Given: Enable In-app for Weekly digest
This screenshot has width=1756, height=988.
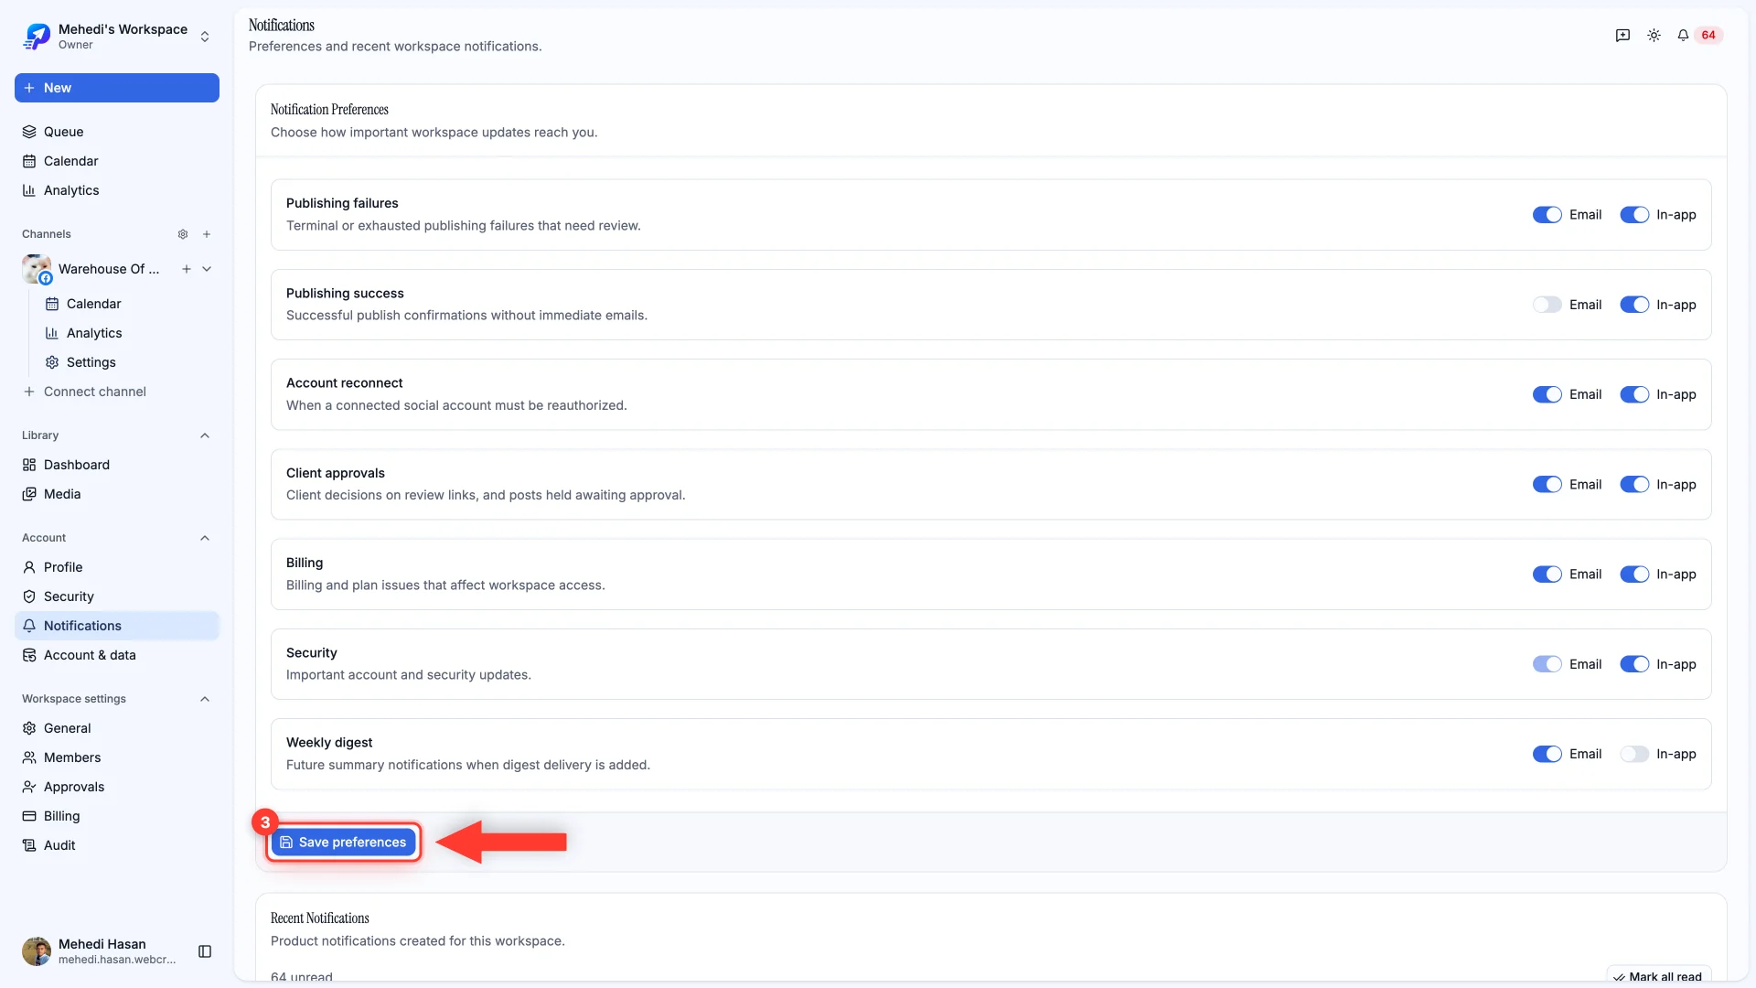Looking at the screenshot, I should point(1634,754).
